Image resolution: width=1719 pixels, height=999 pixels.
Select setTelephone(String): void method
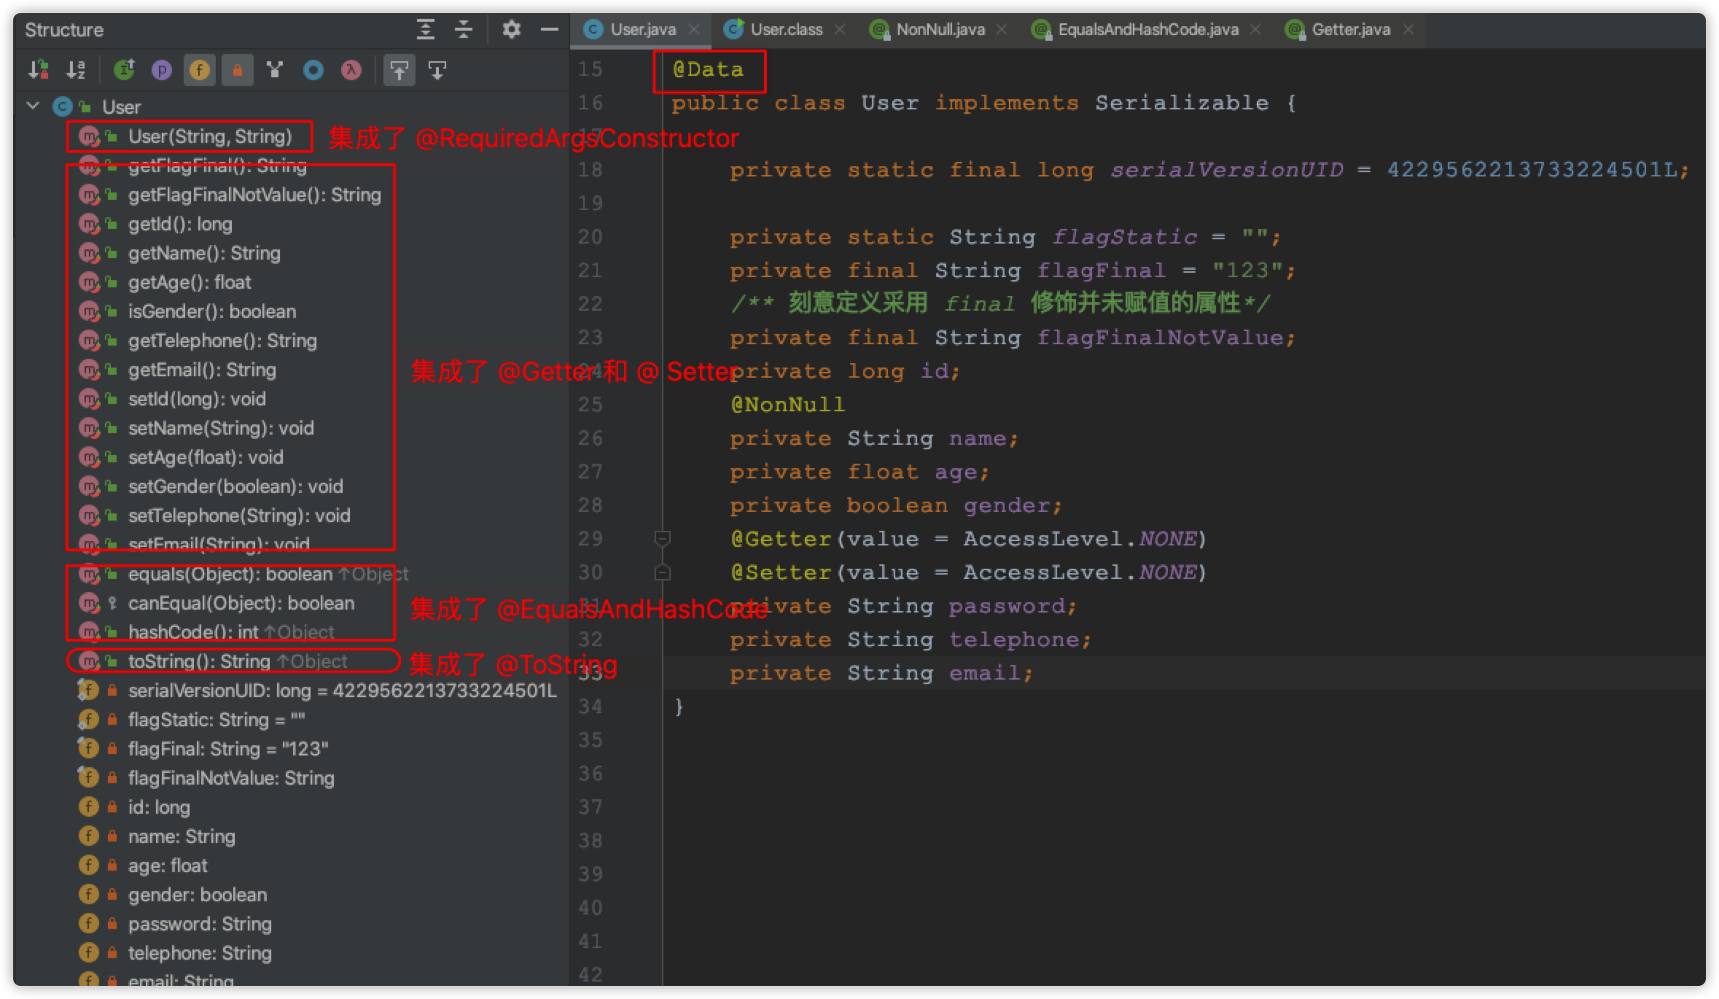point(239,516)
